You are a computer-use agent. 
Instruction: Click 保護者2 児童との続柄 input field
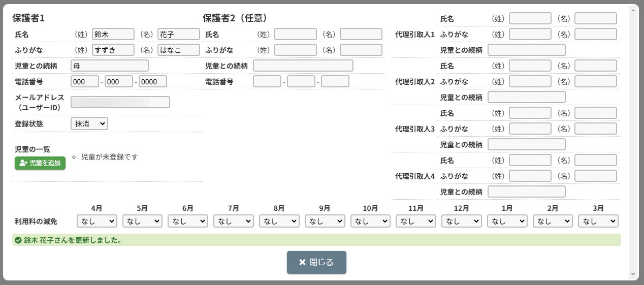[x=303, y=66]
